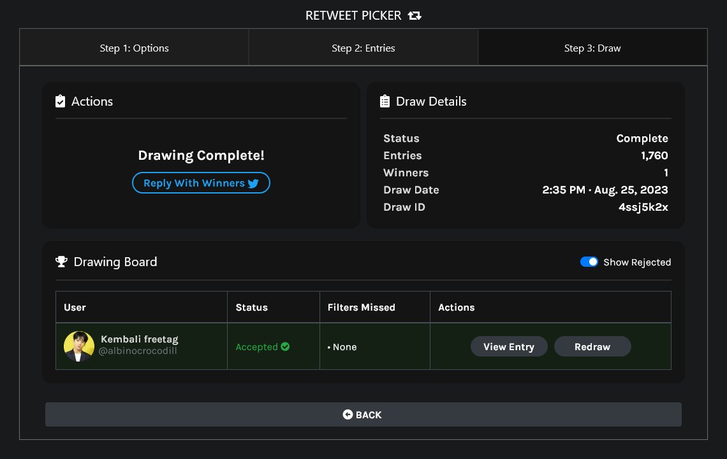Click the Winners label in Draw Details

(406, 173)
